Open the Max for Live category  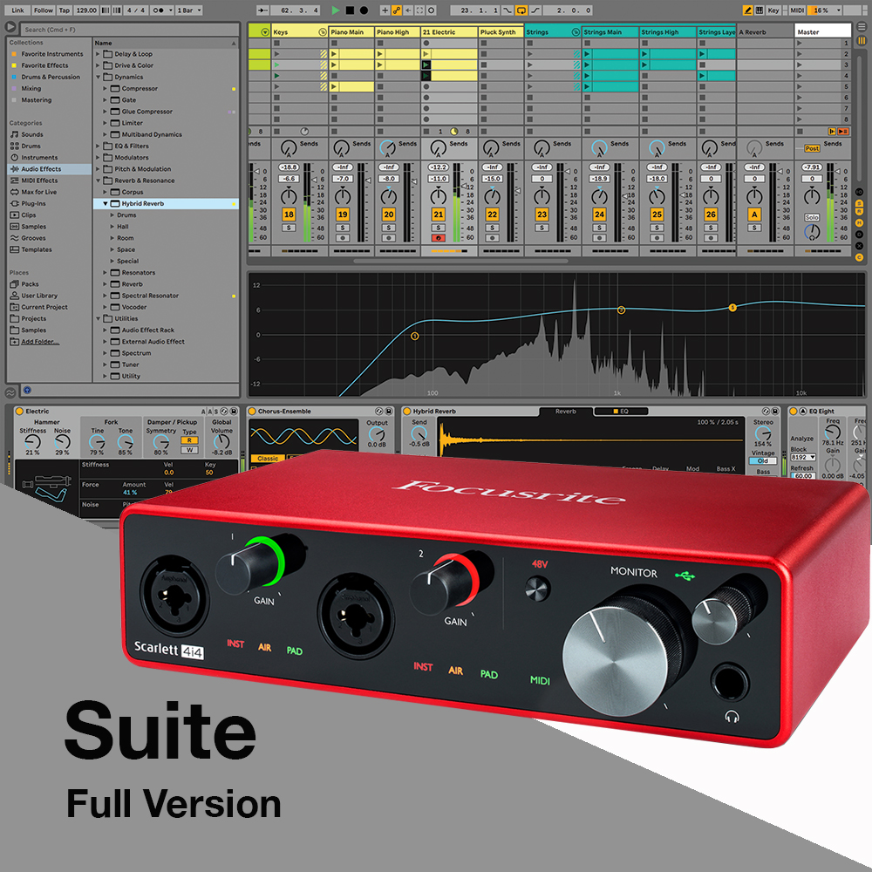[x=33, y=192]
